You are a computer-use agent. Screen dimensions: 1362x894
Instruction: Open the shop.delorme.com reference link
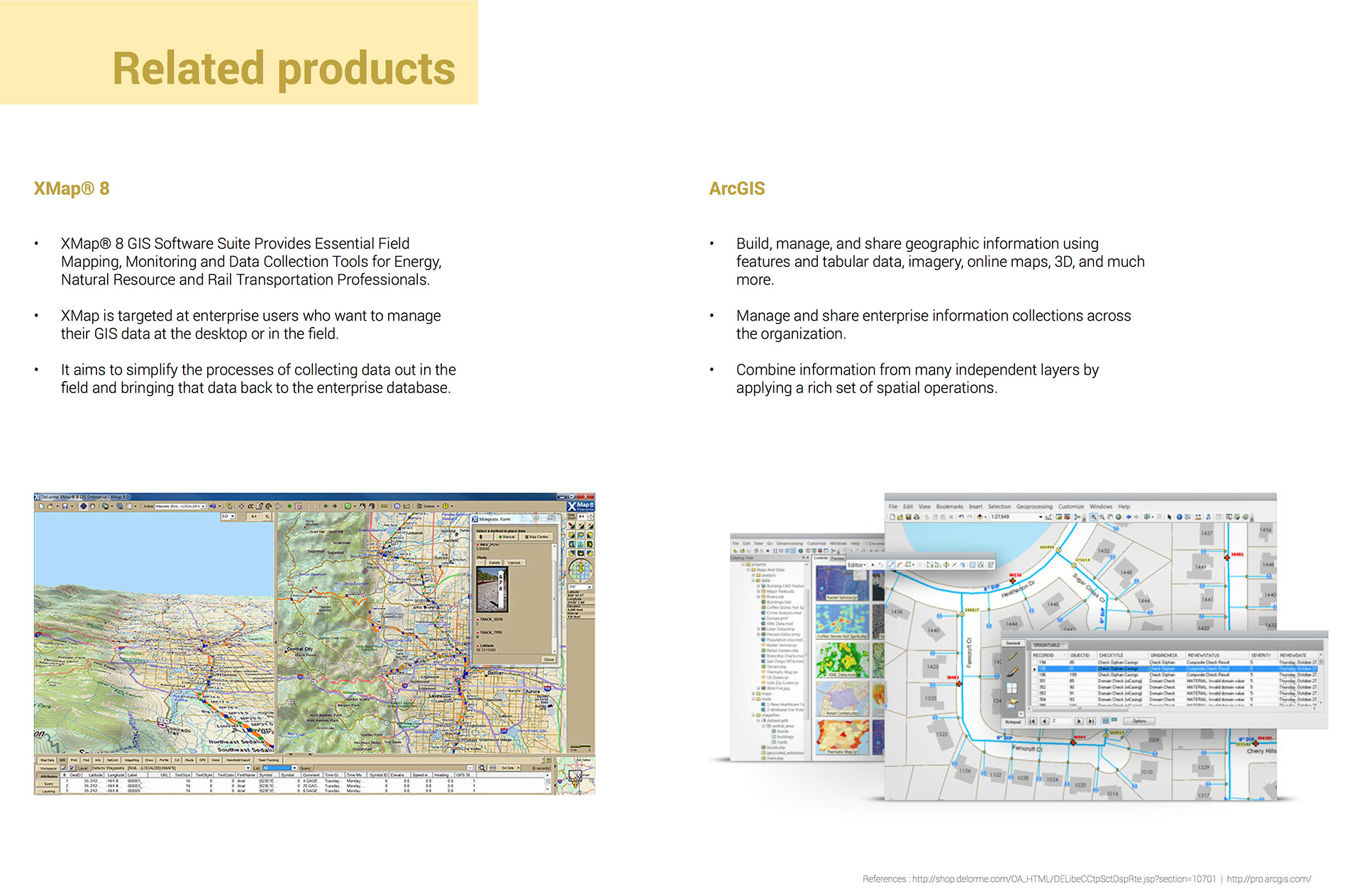[x=1064, y=878]
